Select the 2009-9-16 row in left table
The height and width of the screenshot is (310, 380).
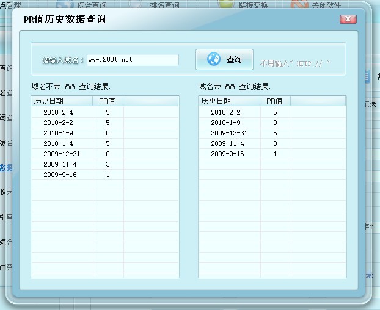[105, 175]
